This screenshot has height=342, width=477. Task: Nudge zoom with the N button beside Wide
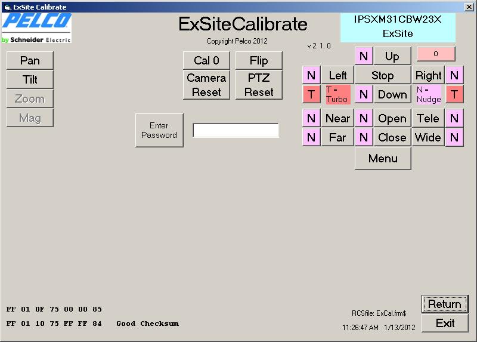pyautogui.click(x=454, y=137)
